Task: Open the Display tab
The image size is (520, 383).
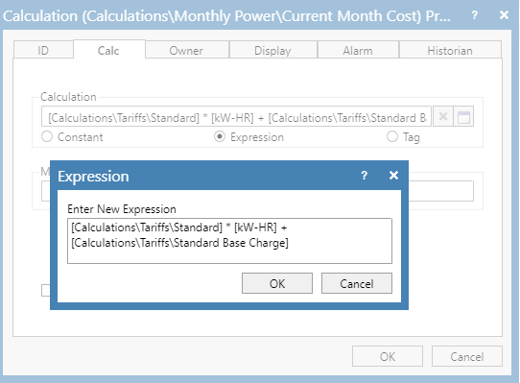Action: (272, 51)
